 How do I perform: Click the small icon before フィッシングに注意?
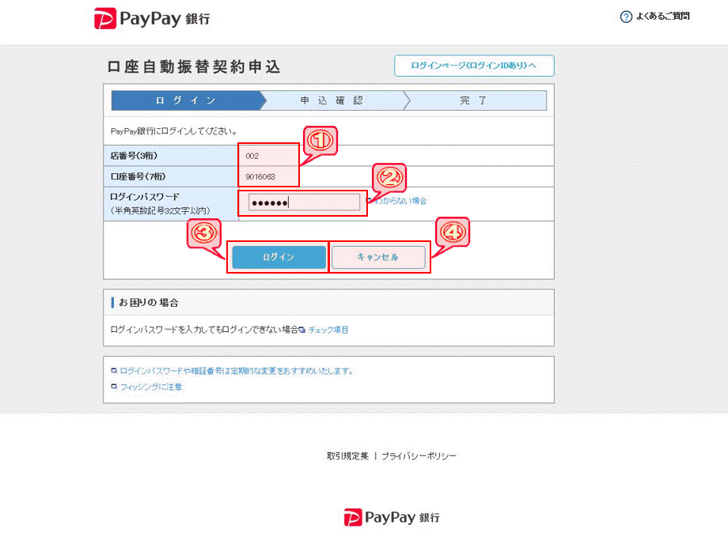coord(114,387)
